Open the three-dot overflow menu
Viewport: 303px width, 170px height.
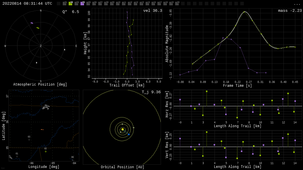point(297,4)
